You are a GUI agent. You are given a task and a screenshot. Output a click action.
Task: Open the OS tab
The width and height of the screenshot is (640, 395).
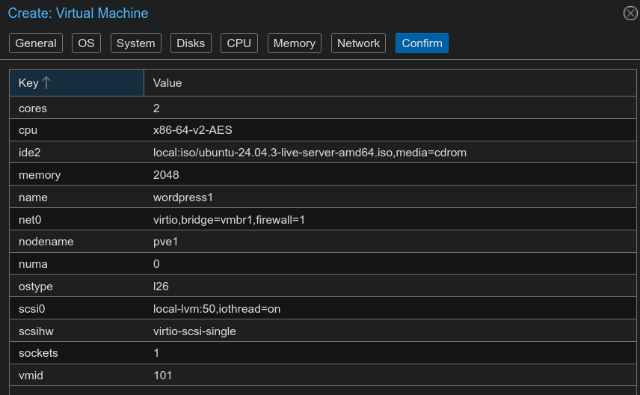[x=87, y=43]
